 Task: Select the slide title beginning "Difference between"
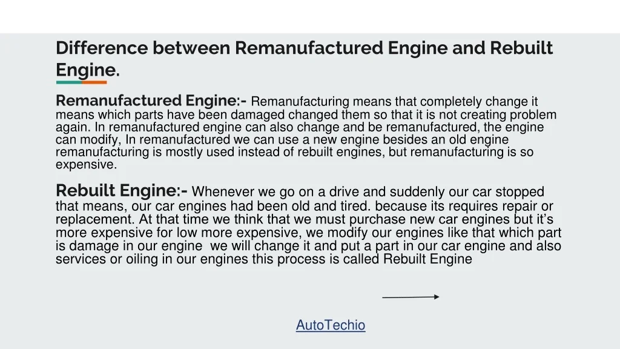click(x=304, y=48)
